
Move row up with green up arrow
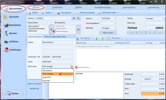click(96, 38)
